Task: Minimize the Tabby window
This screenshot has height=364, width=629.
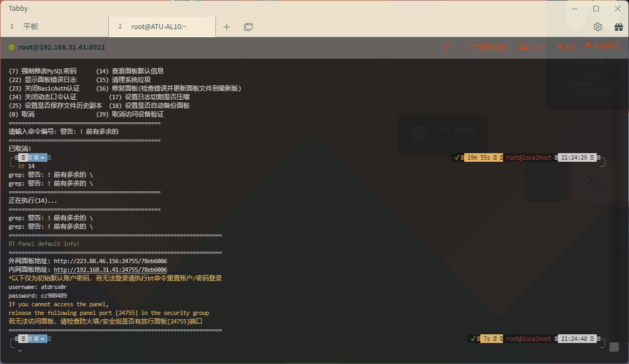Action: (575, 9)
